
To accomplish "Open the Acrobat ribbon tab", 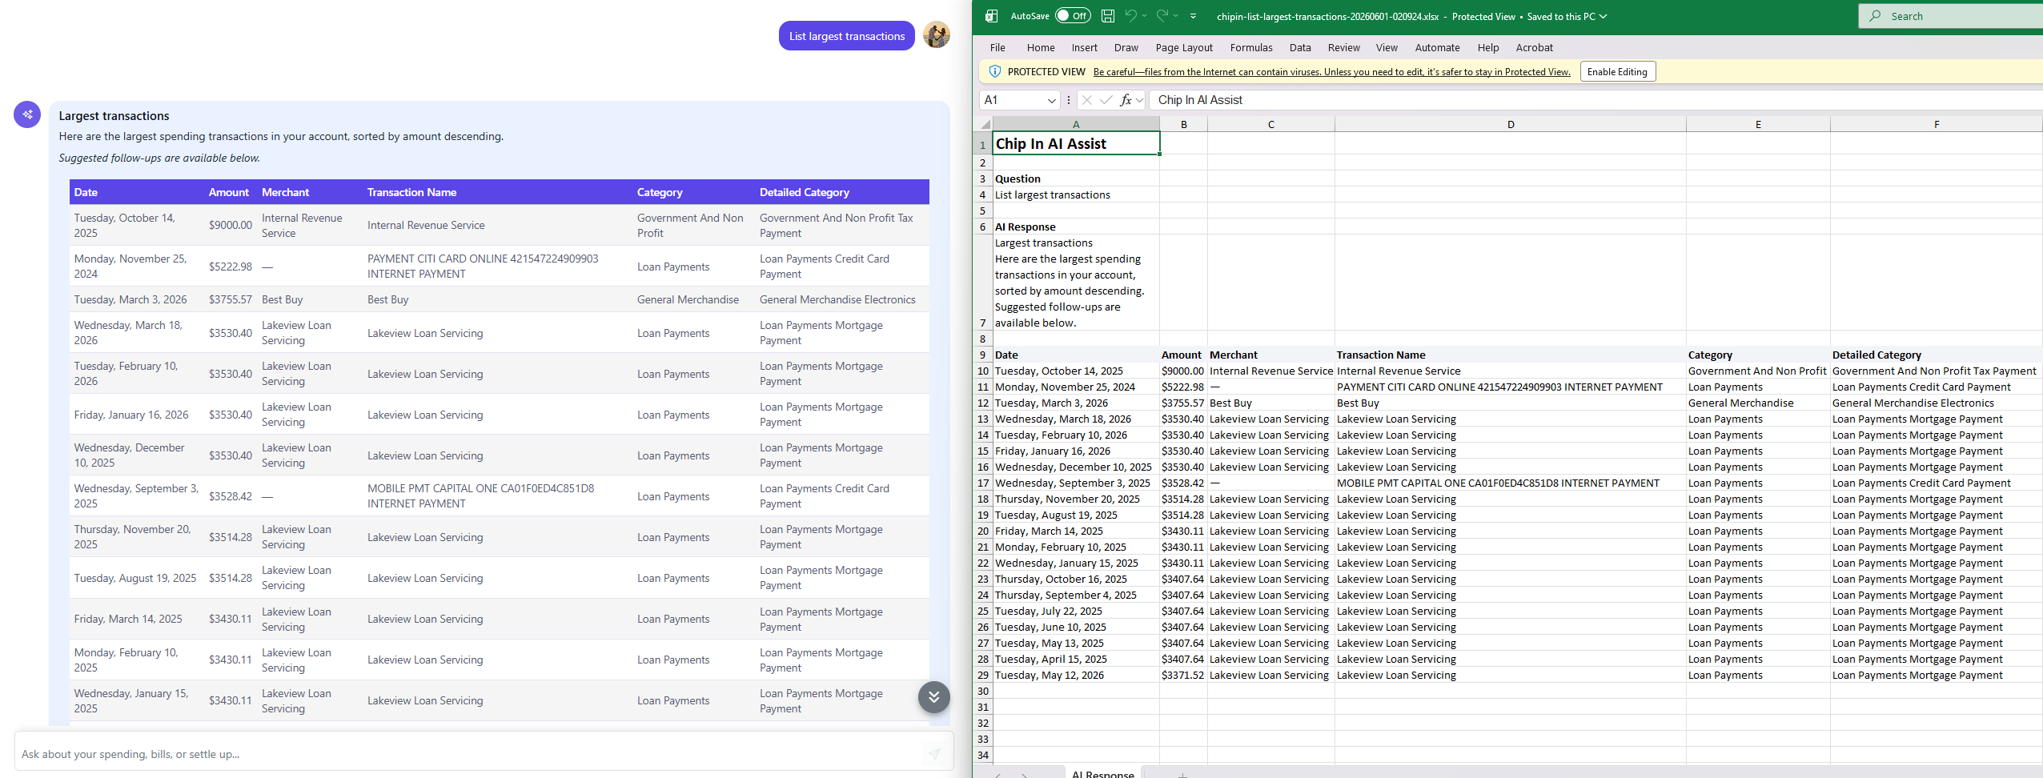I will coord(1534,47).
